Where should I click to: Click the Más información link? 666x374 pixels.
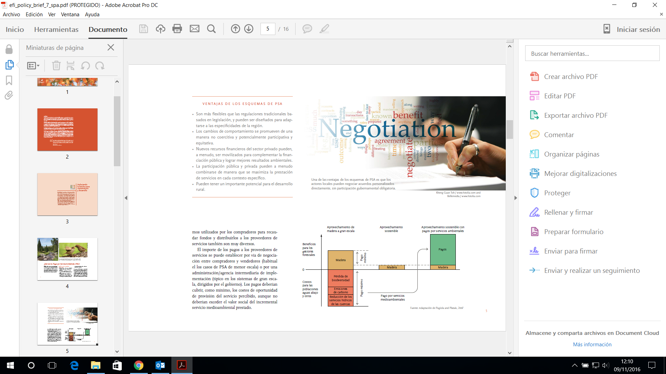click(592, 345)
